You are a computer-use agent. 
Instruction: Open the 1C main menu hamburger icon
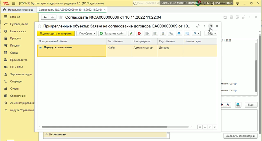[x=14, y=3]
